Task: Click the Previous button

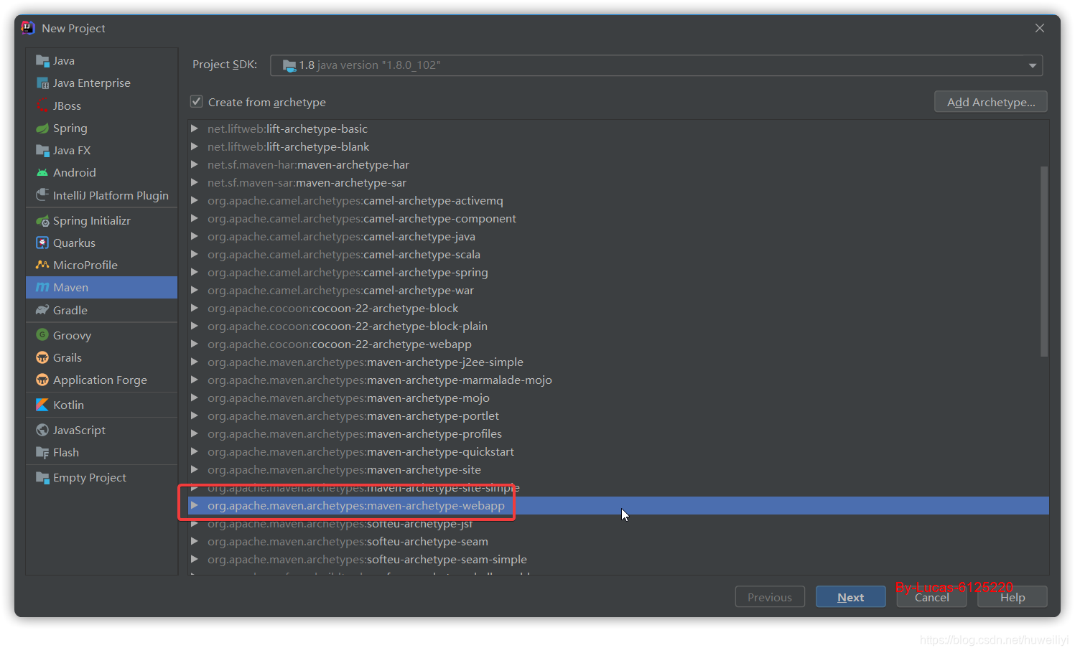Action: click(770, 597)
